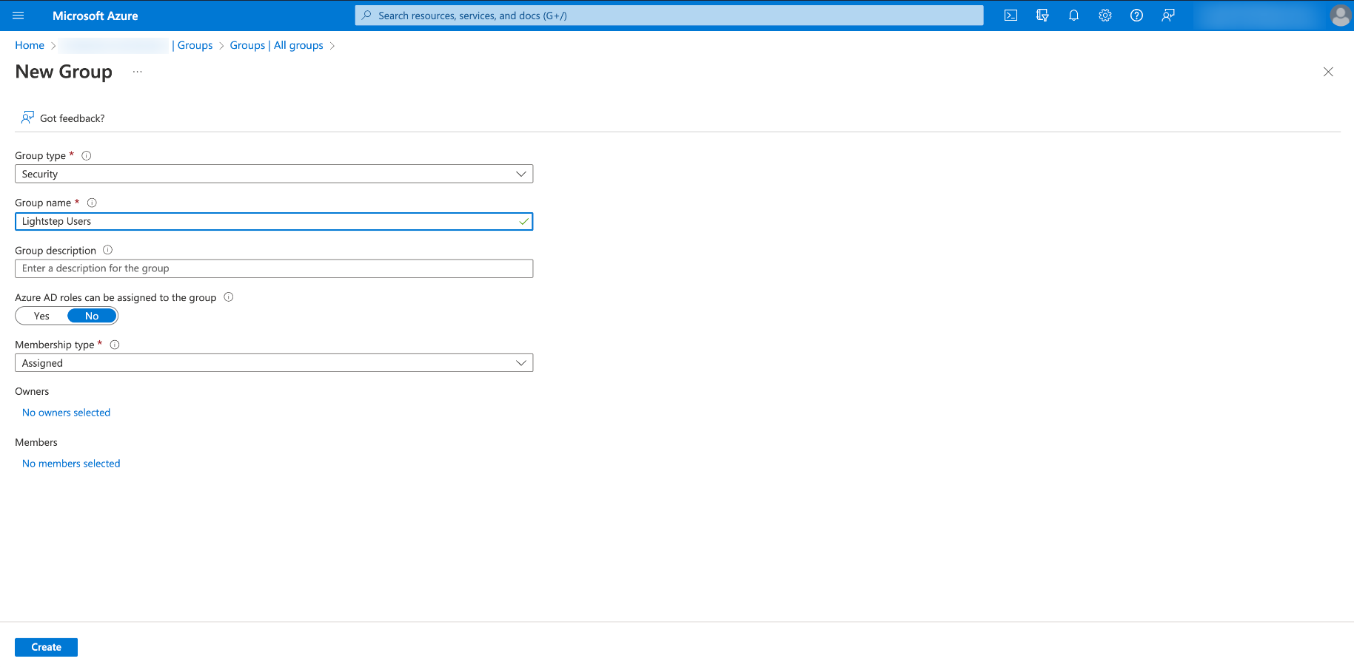Viewport: 1354px width, 667px height.
Task: Focus the search resources field
Action: [x=669, y=16]
